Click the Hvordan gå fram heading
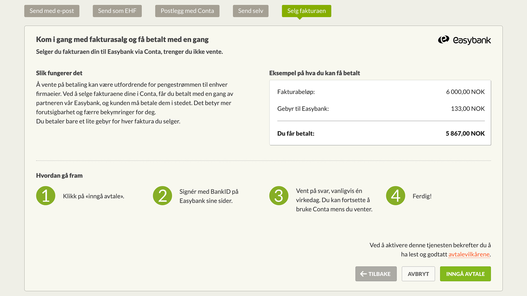 pos(59,176)
